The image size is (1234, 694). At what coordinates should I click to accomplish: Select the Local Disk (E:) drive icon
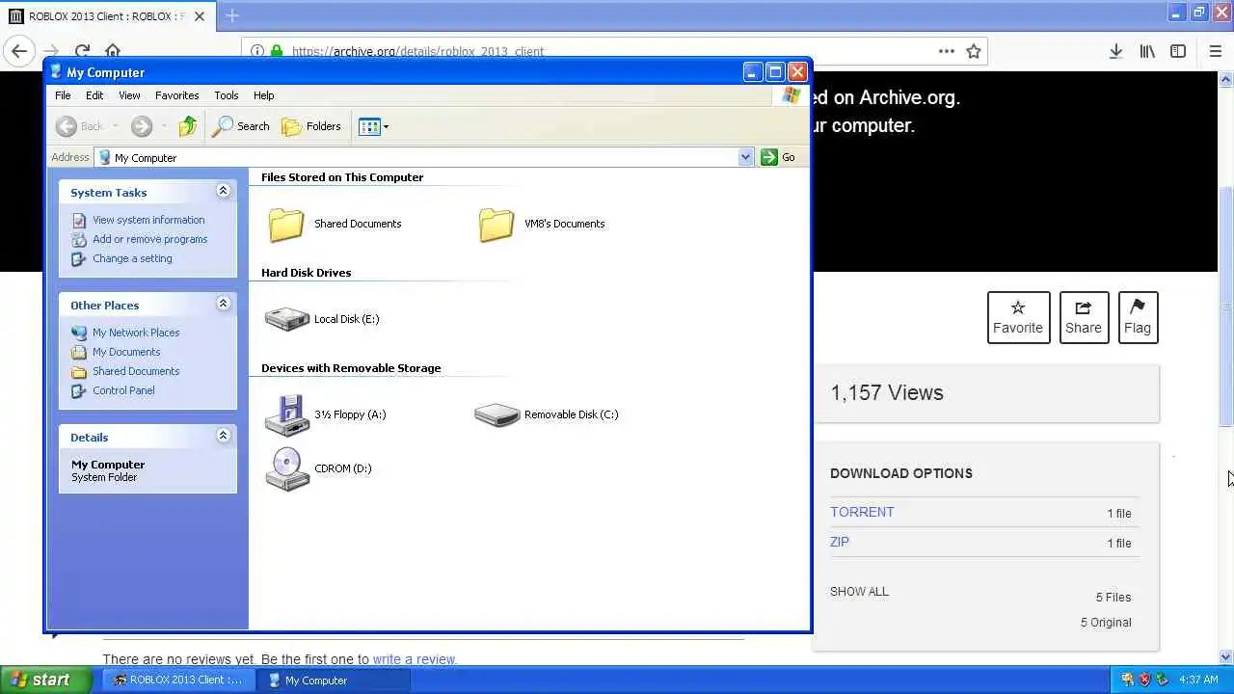(x=286, y=319)
